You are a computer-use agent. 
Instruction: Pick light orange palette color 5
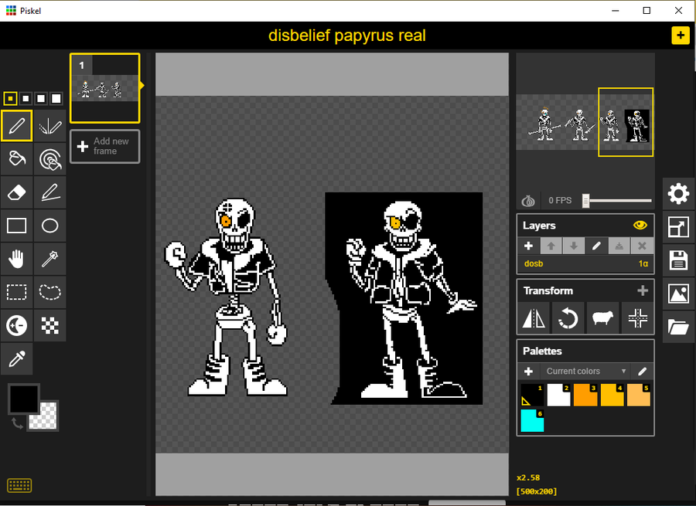pos(639,395)
